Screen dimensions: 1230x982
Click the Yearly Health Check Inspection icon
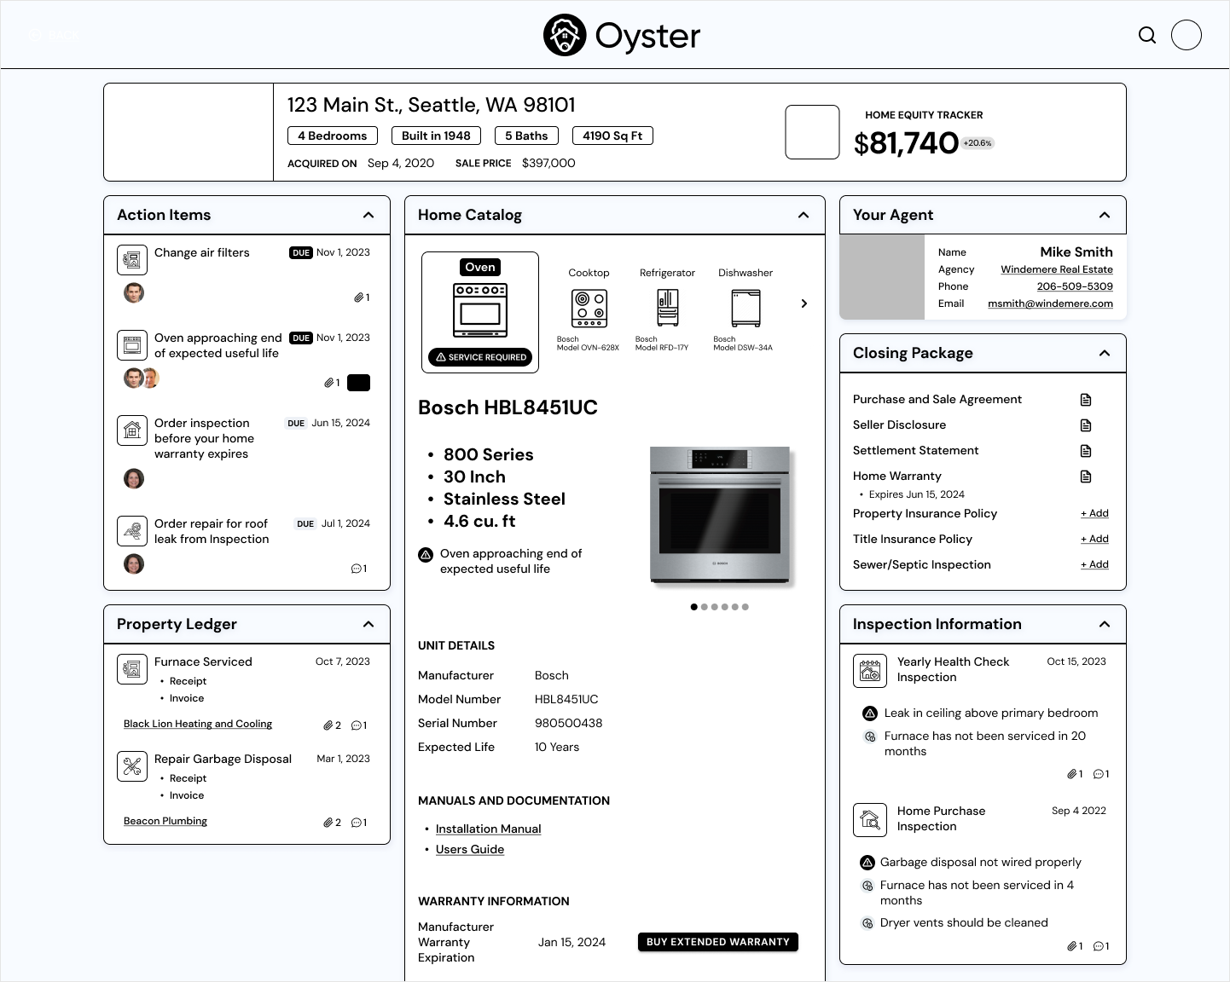tap(870, 671)
